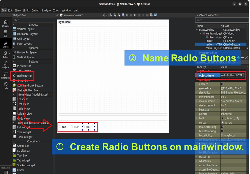
Task: Open the Welcome mode in sidebar
Action: tap(6, 23)
